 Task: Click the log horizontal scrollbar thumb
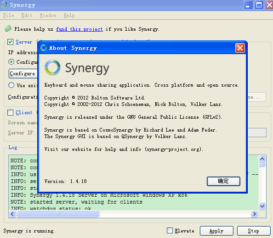tap(58, 214)
